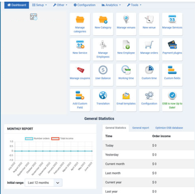195x194 pixels.
Task: Open the Analytics dropdown menu
Action: 111,5
